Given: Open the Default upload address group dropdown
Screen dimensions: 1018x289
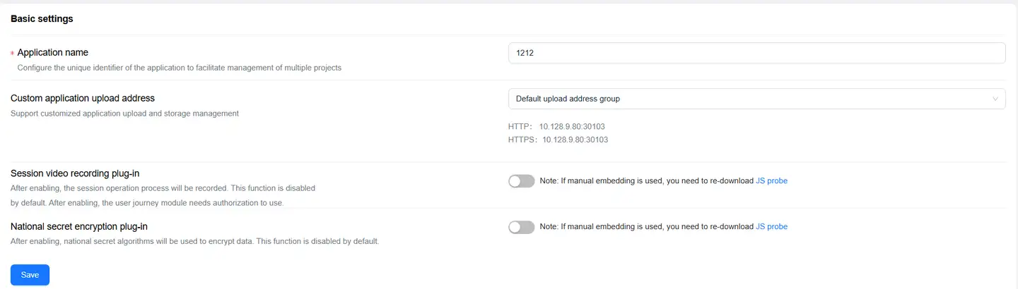Looking at the screenshot, I should pos(749,99).
